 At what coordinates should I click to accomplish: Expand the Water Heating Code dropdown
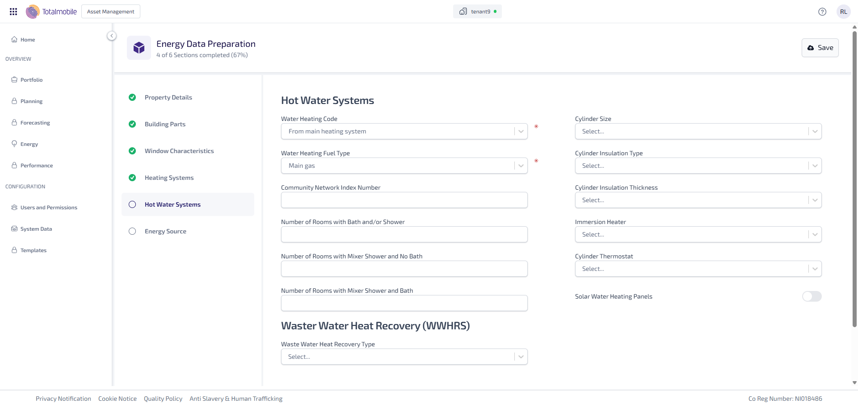[521, 131]
